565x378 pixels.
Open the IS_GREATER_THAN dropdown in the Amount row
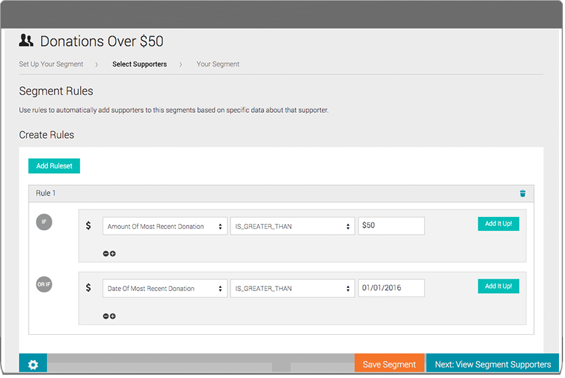pos(292,226)
